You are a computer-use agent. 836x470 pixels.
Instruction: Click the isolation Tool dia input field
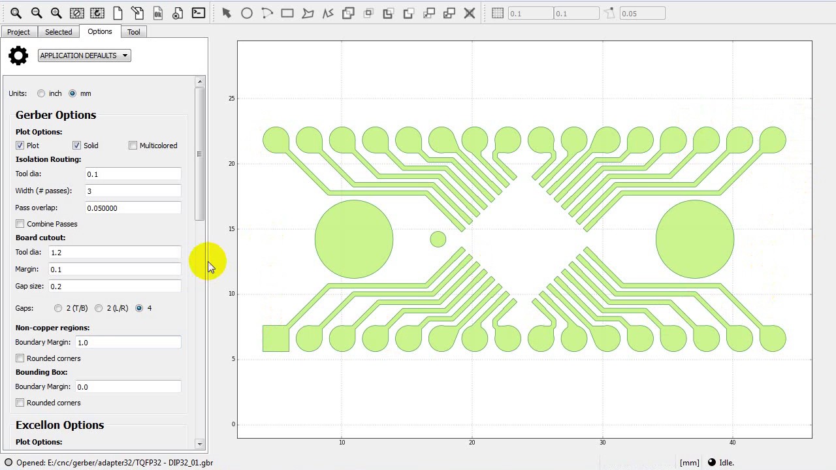tap(133, 174)
